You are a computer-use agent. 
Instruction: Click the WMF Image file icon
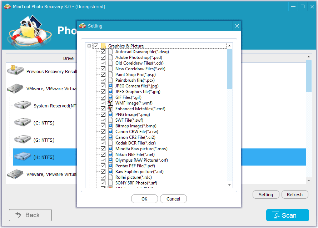[x=110, y=103]
